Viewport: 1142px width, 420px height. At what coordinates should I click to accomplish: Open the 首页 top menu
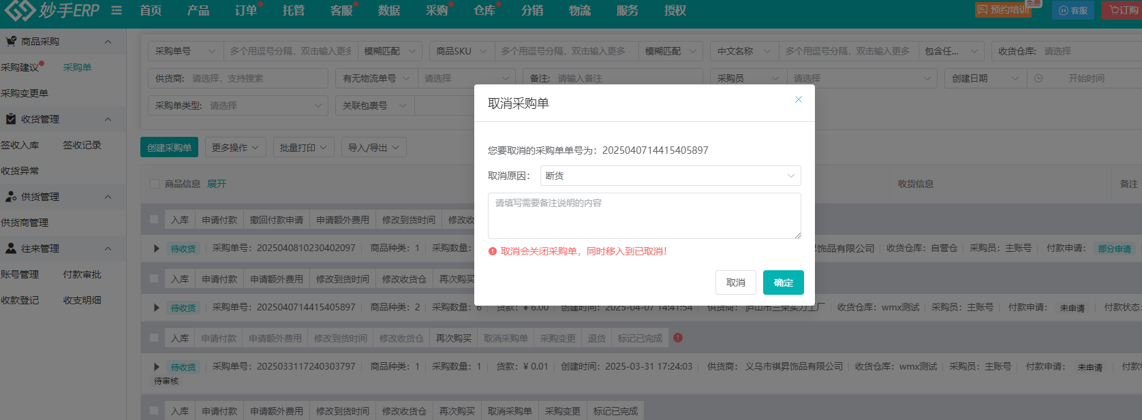[x=151, y=10]
